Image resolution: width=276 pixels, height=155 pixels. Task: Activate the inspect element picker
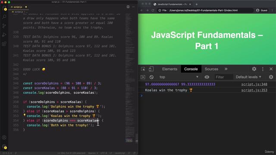143,69
